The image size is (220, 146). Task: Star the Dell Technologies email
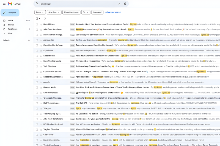(x=41, y=103)
